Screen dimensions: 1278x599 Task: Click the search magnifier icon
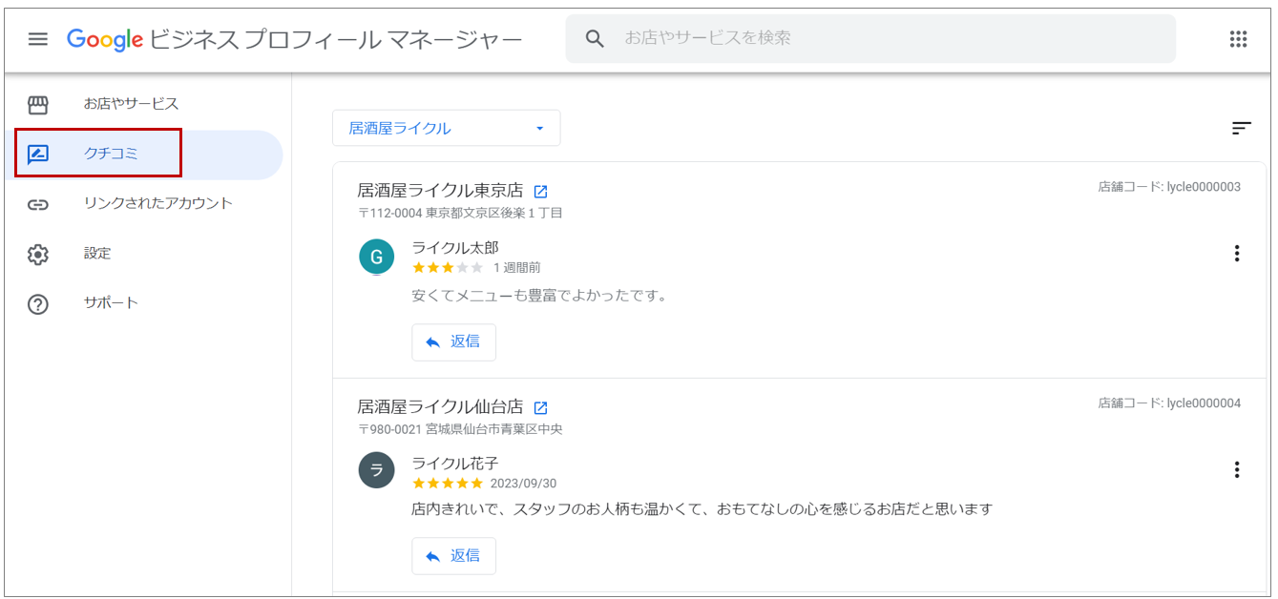click(595, 39)
